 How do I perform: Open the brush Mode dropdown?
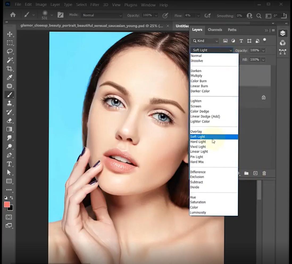click(x=102, y=15)
